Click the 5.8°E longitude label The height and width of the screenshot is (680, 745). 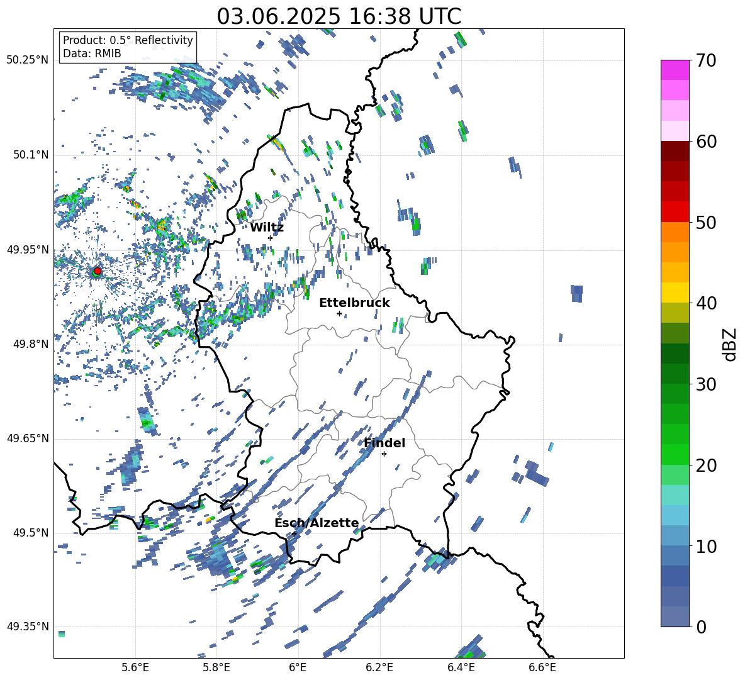coord(216,667)
